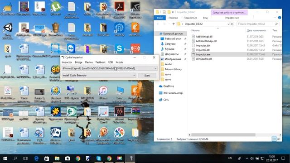This screenshot has width=290, height=163.
Task: Open the Action Center notifications icon
Action: pyautogui.click(x=283, y=158)
